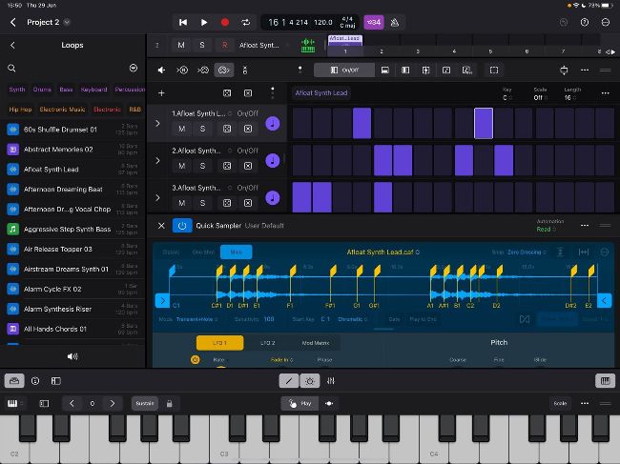
Task: Click the search icon in Loops browser
Action: pos(12,69)
